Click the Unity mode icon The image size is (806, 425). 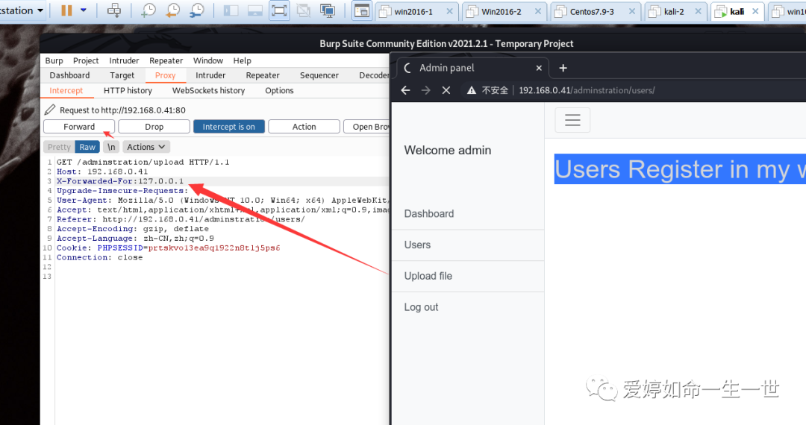click(x=303, y=10)
